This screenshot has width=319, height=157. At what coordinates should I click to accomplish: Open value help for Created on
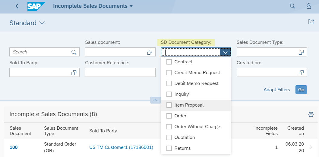(301, 73)
